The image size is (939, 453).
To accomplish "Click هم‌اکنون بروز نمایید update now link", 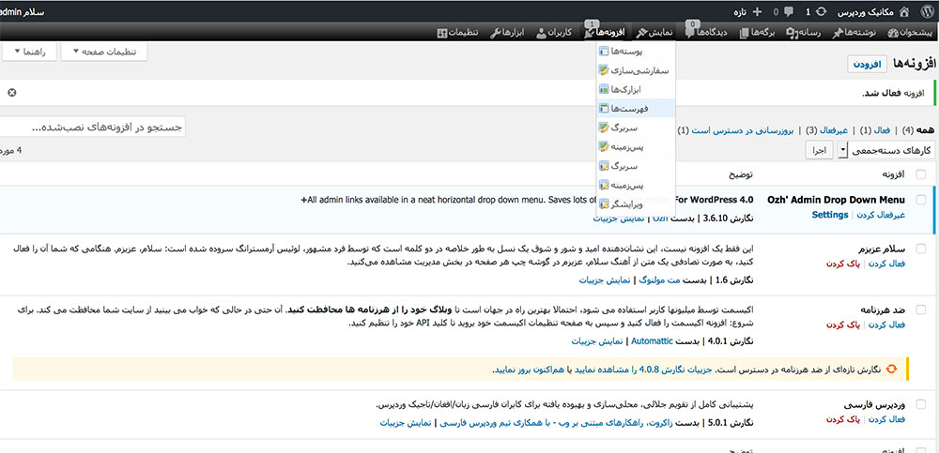I will (x=528, y=370).
